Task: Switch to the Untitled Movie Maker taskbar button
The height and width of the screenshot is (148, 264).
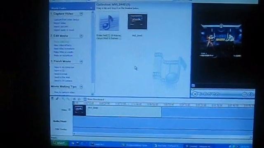Action: point(200,146)
